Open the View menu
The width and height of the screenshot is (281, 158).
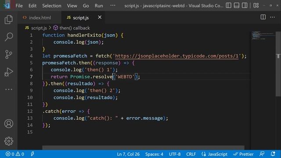coord(72,6)
